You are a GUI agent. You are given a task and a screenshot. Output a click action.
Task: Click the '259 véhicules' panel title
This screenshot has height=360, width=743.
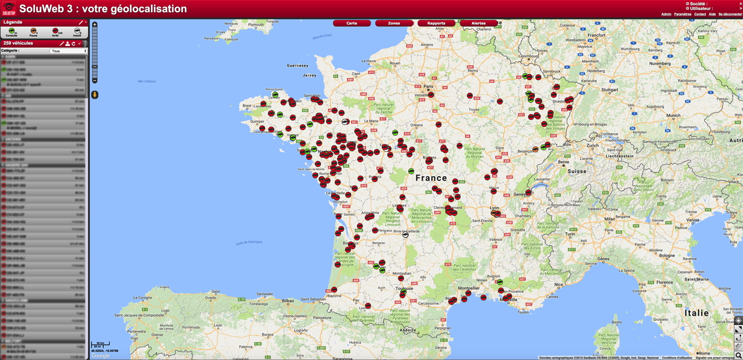[x=18, y=43]
